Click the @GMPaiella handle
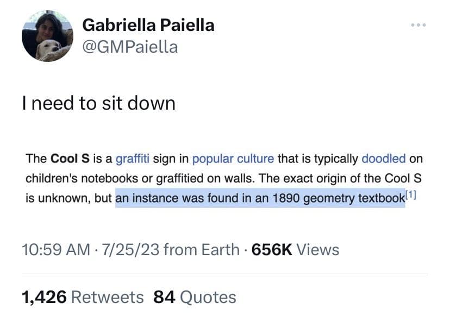 point(130,47)
